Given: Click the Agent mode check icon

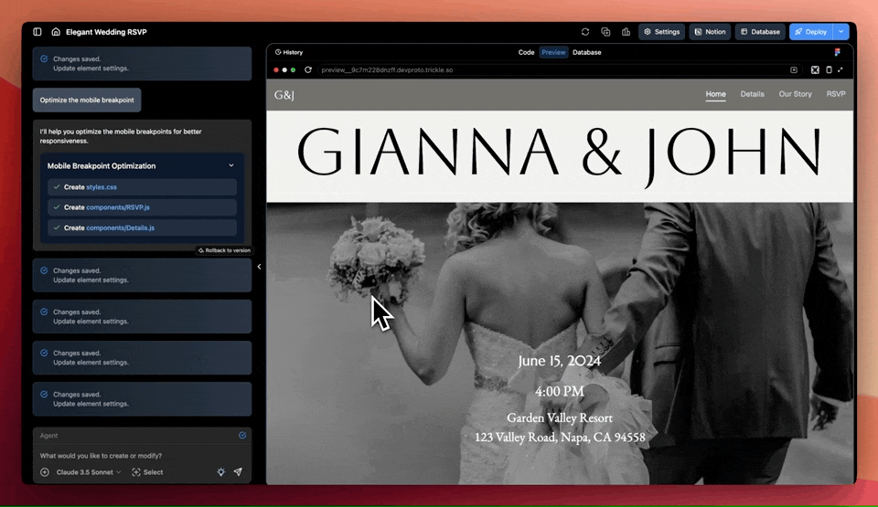Looking at the screenshot, I should pyautogui.click(x=242, y=436).
